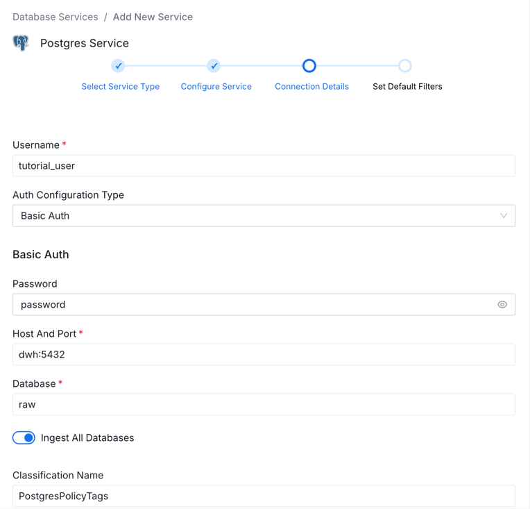Show password with the eye icon
530x509 pixels.
click(x=502, y=305)
